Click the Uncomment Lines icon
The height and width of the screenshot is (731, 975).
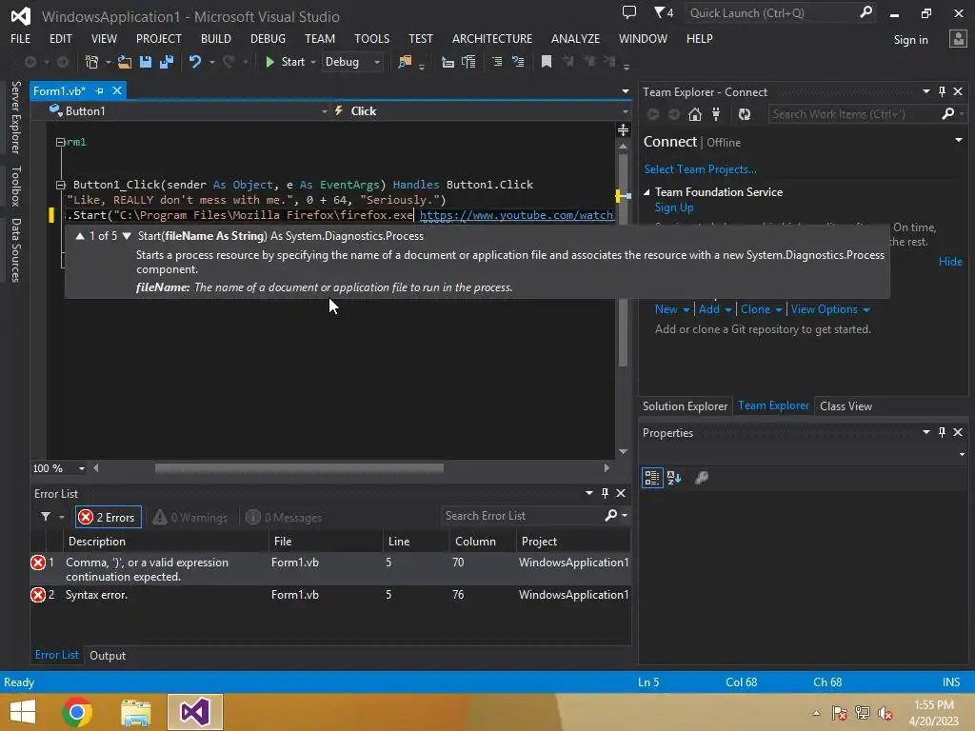[518, 62]
